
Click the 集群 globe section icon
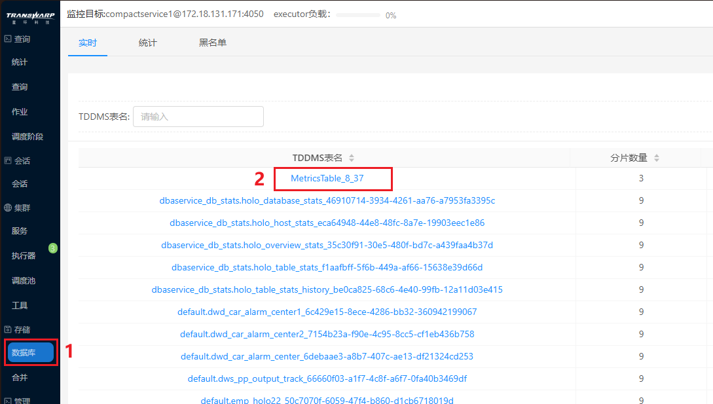point(8,208)
